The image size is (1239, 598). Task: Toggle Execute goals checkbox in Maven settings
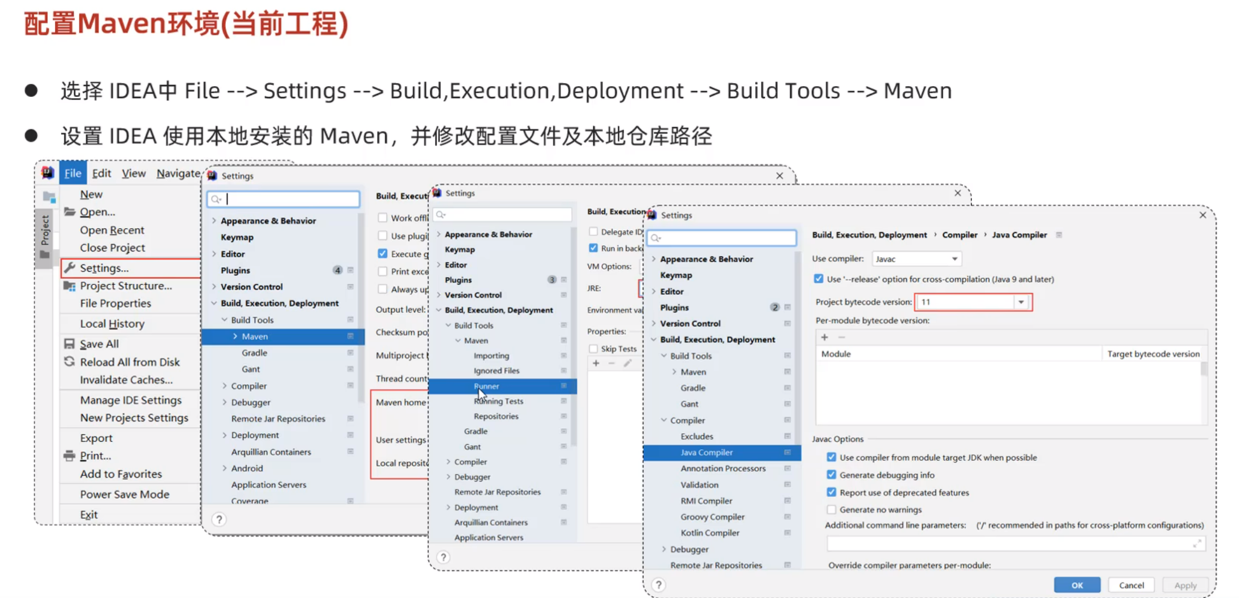[382, 254]
